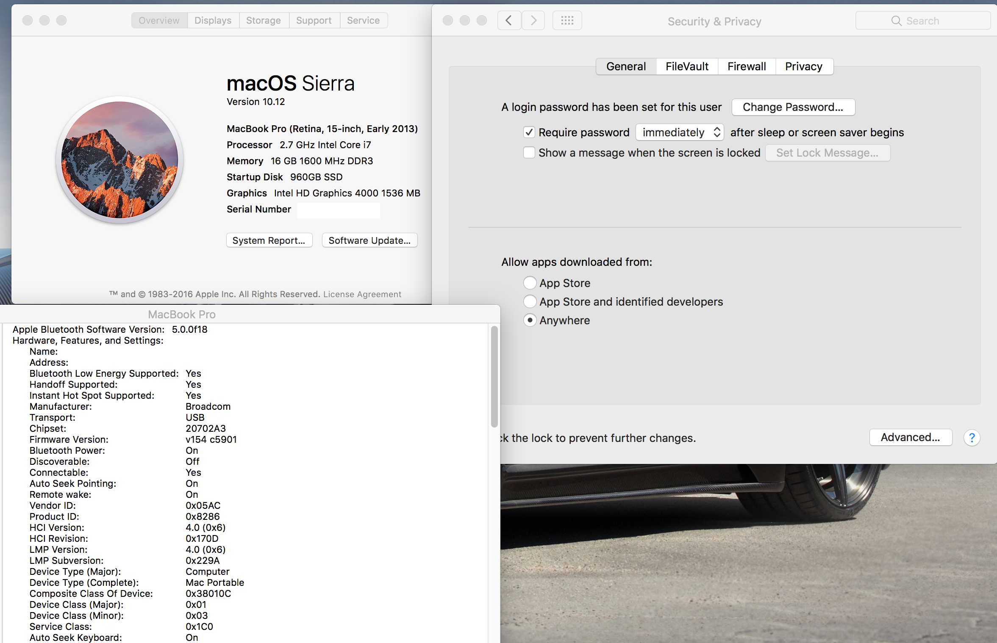
Task: Click the Bluetooth Software Version value 5.0.0f18
Action: [x=190, y=329]
